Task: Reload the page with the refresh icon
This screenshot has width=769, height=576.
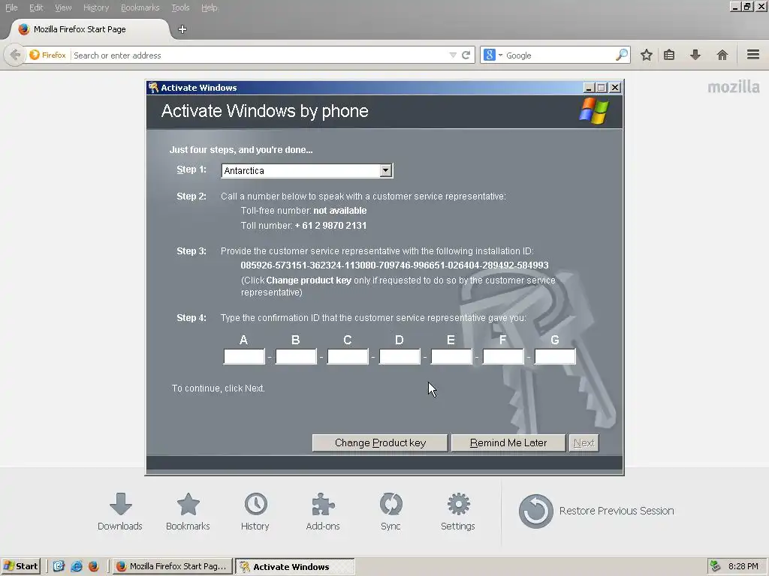Action: click(466, 55)
